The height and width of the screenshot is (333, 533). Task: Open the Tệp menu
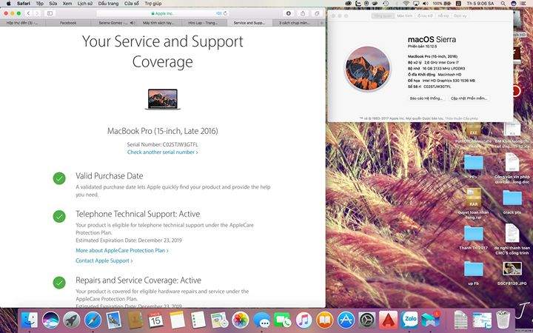click(39, 4)
